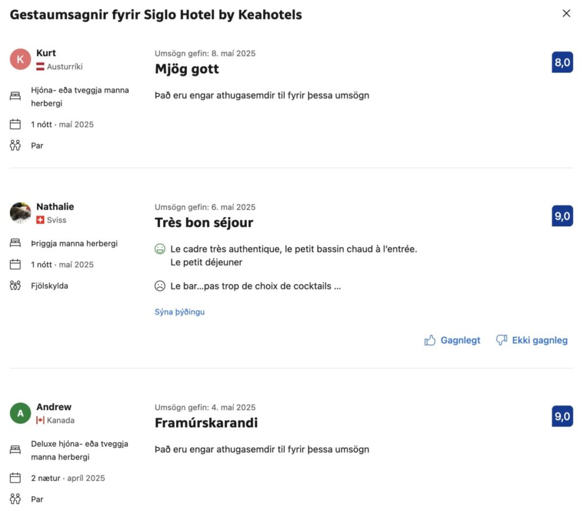Click the thumbs-down Ekki gagnleg icon

coord(502,340)
